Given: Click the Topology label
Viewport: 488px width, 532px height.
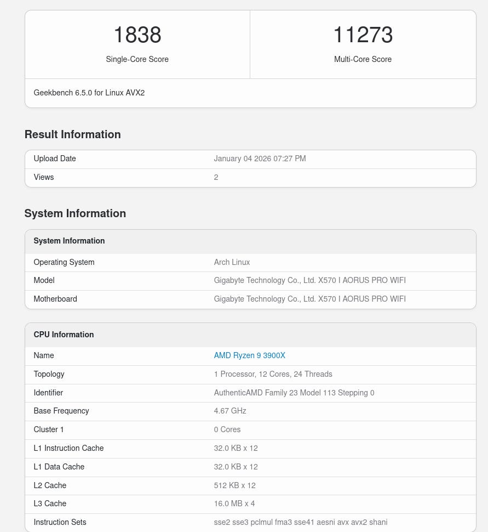Looking at the screenshot, I should tap(49, 374).
